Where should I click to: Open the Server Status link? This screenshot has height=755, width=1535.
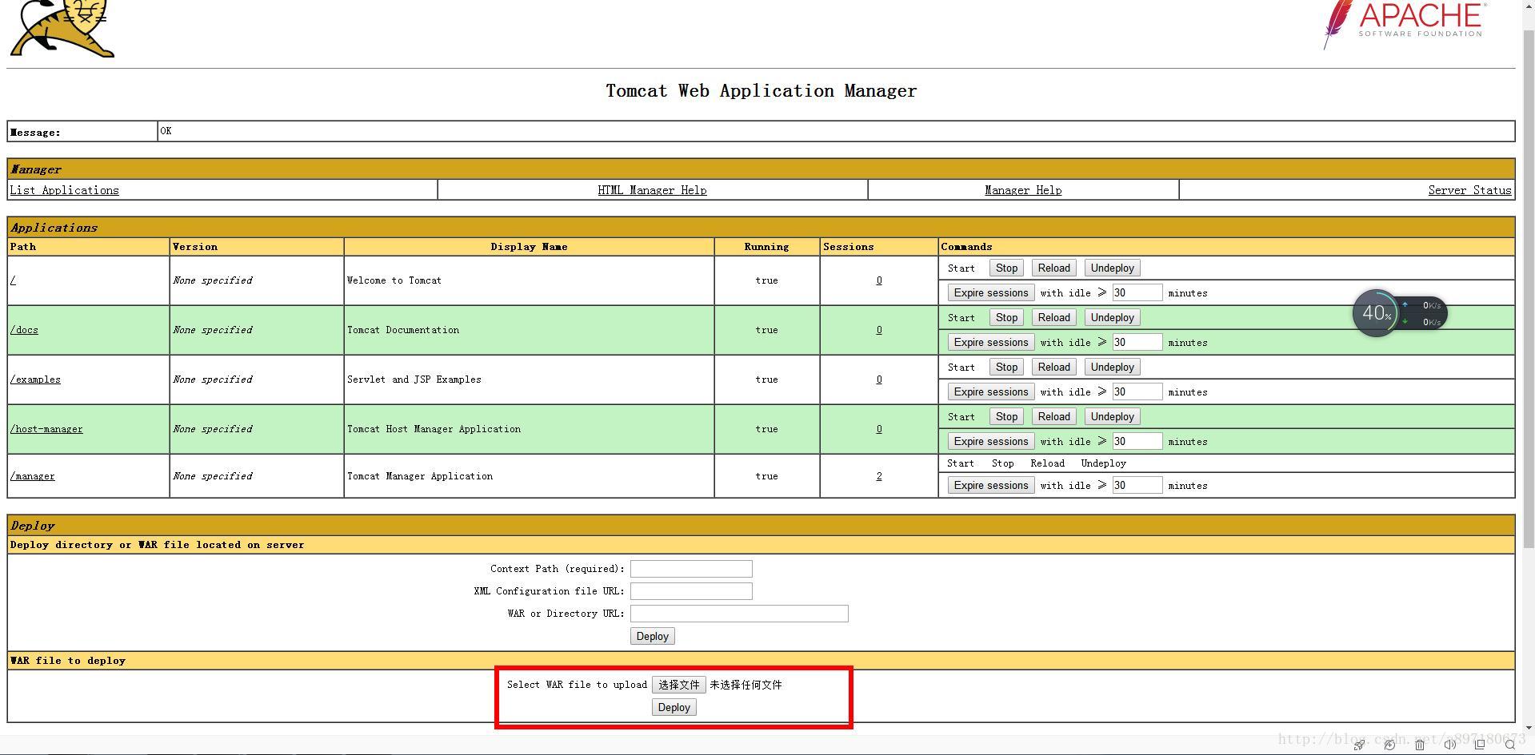[x=1469, y=190]
